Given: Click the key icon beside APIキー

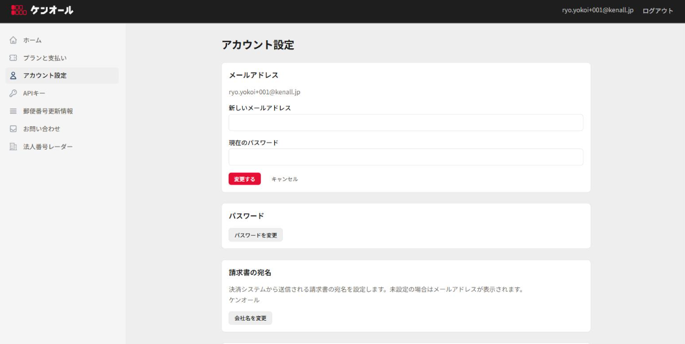Looking at the screenshot, I should click(x=13, y=93).
